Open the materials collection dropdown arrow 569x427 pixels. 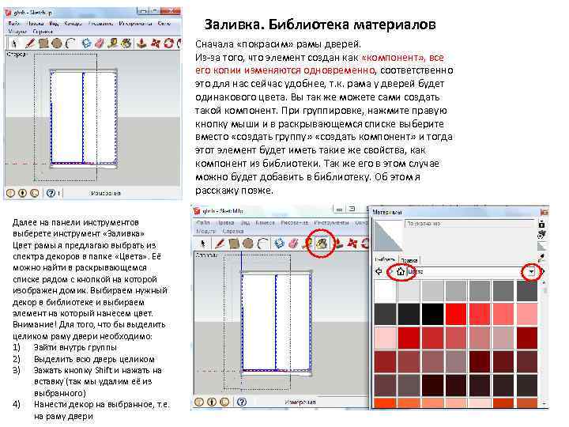531,271
